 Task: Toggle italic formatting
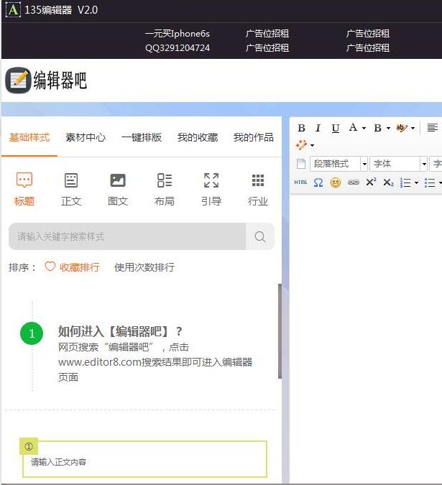tap(318, 128)
